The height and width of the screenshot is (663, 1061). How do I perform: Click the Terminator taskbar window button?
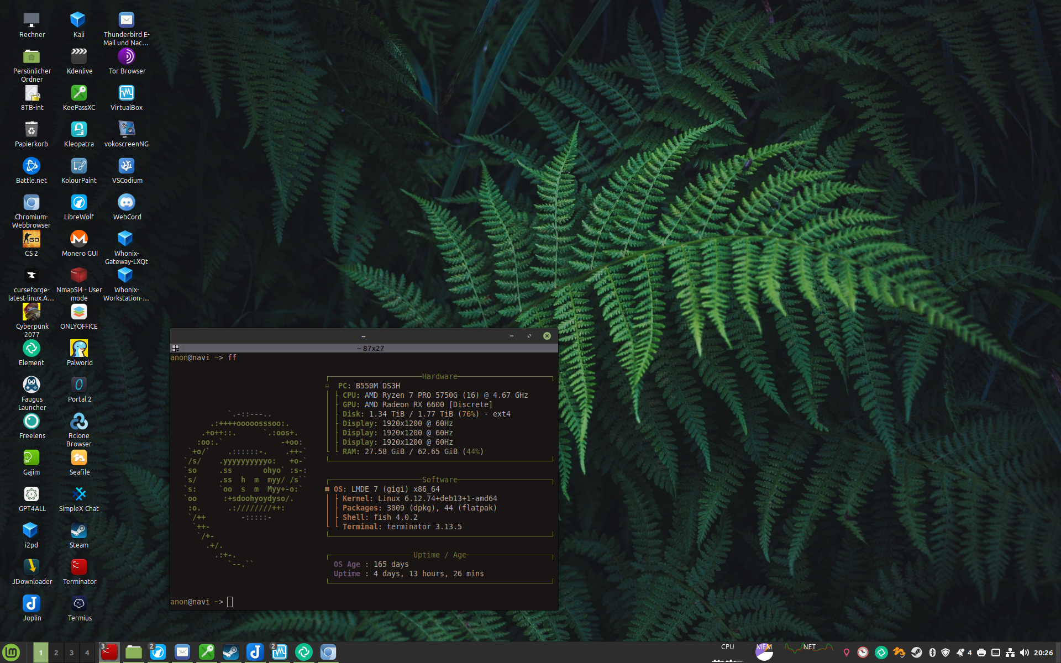(109, 653)
